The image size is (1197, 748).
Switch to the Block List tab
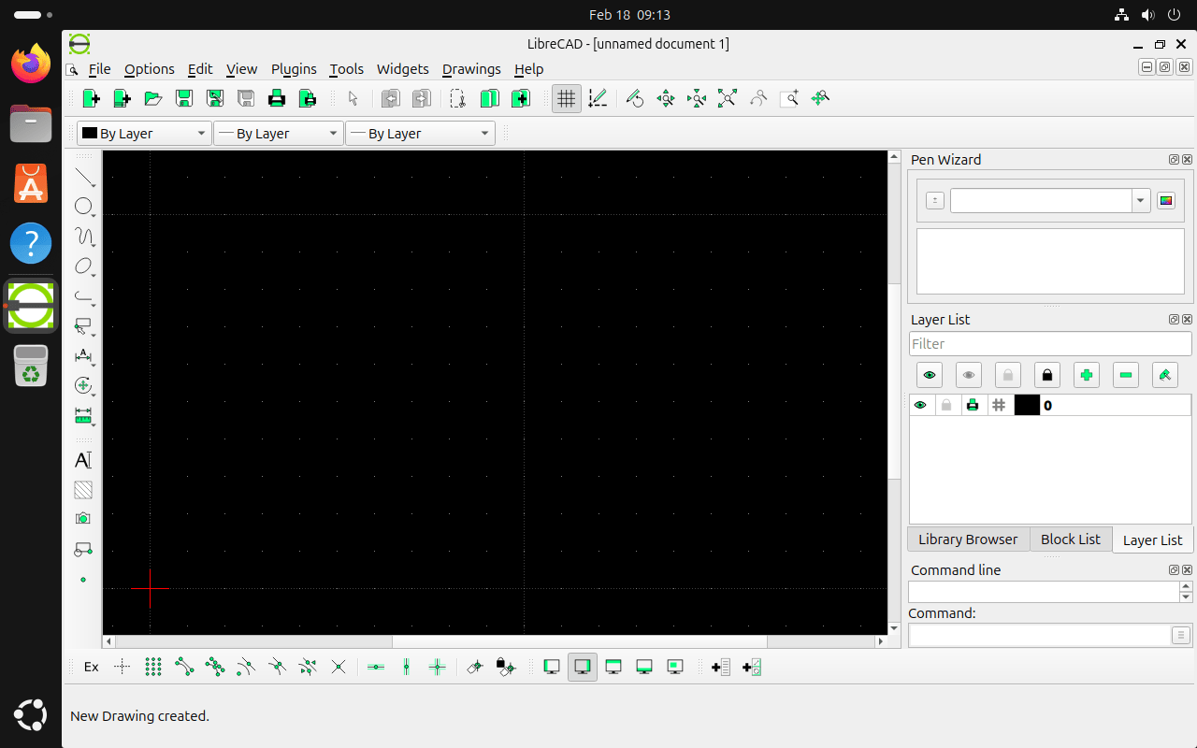coord(1070,539)
